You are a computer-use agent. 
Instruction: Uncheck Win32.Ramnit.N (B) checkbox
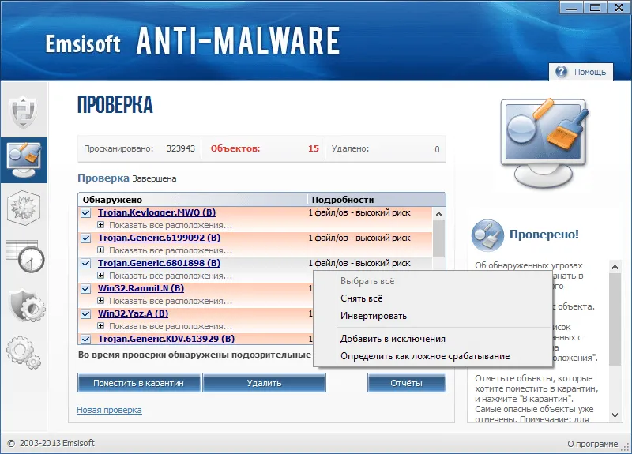pos(86,289)
